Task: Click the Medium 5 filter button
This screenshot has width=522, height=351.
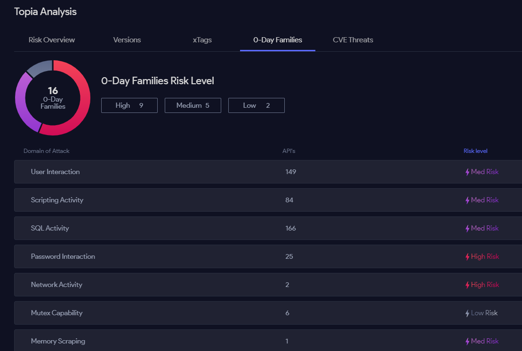Action: click(193, 105)
